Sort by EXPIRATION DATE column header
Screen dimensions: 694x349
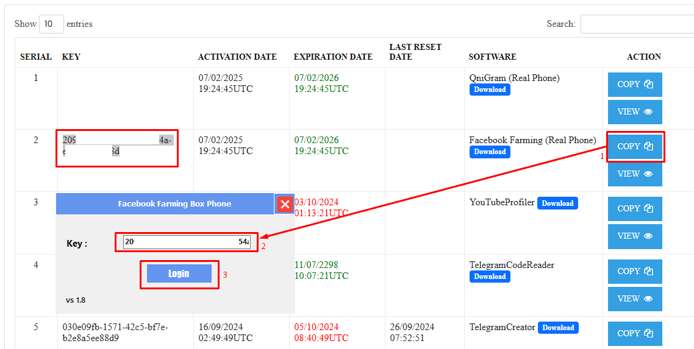pyautogui.click(x=333, y=57)
